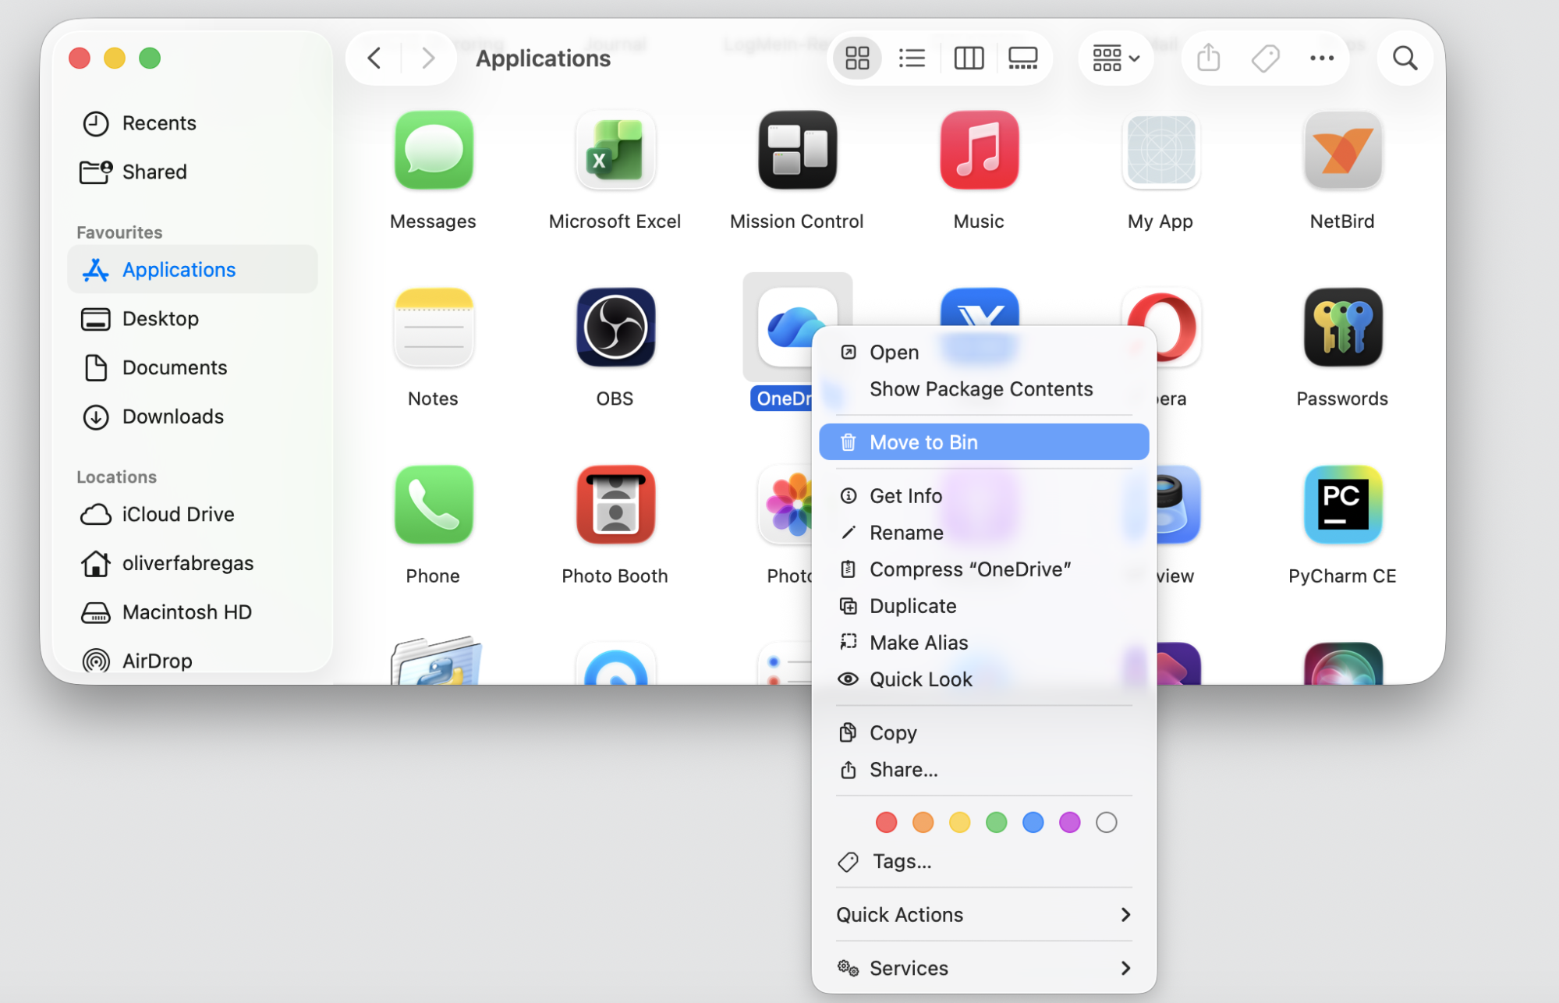The image size is (1559, 1003).
Task: Choose Copy from context menu
Action: [983, 733]
